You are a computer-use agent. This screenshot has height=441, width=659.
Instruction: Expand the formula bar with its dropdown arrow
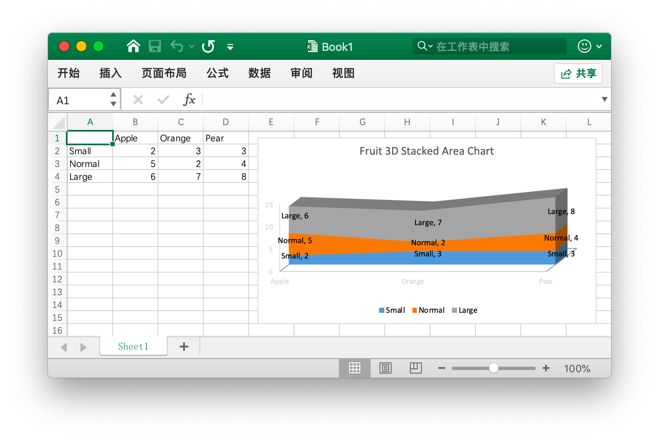tap(605, 100)
